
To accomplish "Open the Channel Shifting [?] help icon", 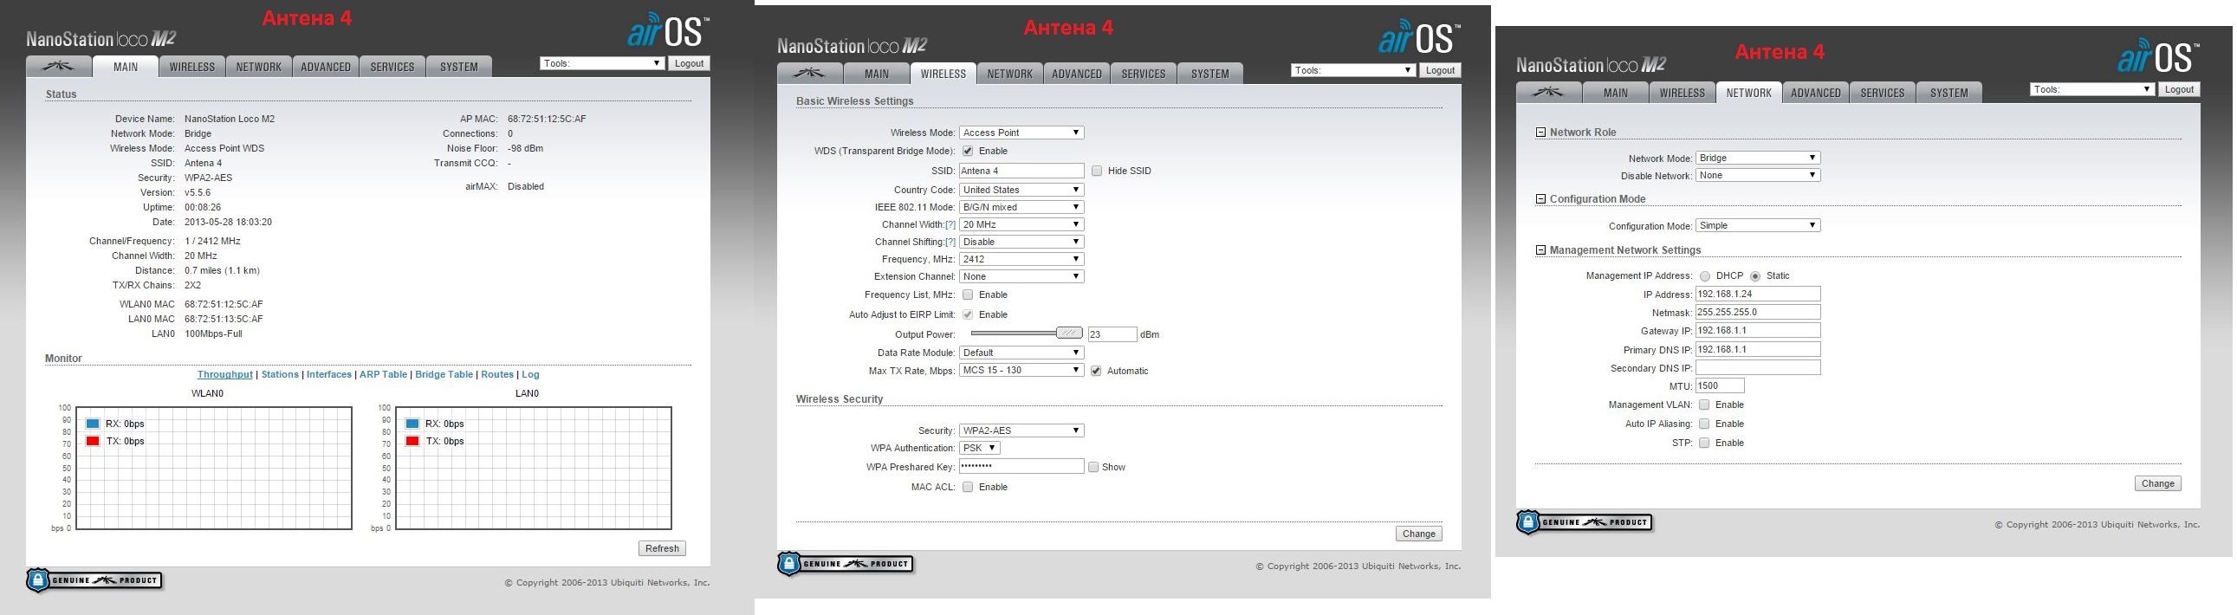I will 950,243.
